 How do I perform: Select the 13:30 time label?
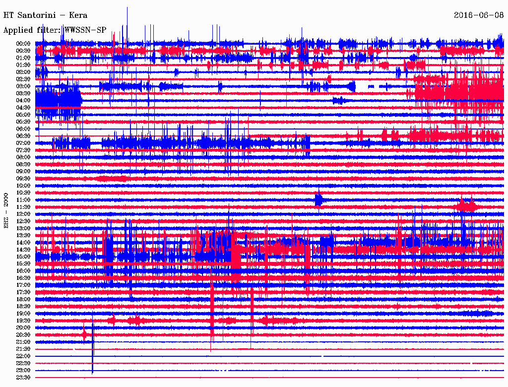[23, 235]
